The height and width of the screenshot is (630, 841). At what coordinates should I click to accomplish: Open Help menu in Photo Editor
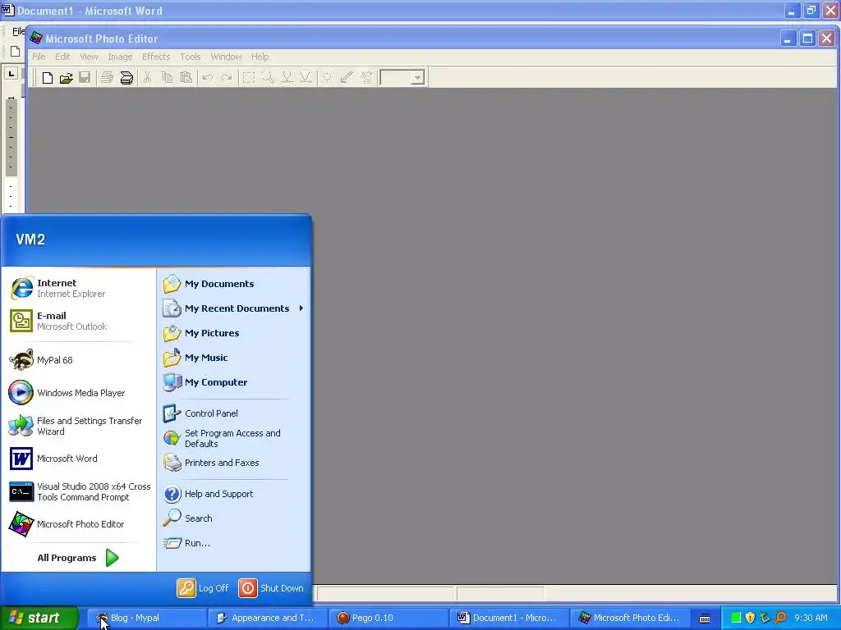tap(260, 57)
